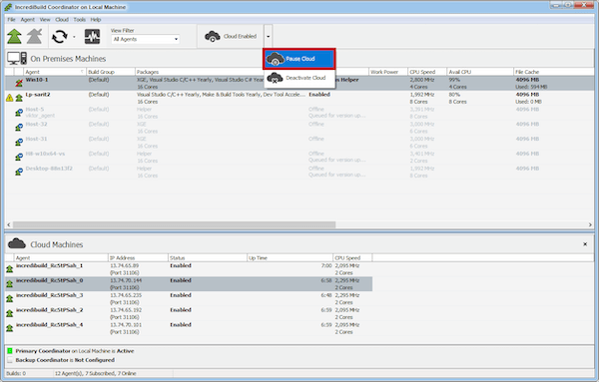The height and width of the screenshot is (382, 599).
Task: Sort by Avail CPU column header
Action: 480,72
